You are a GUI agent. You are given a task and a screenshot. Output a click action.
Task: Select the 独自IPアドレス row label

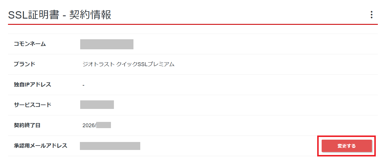pos(32,84)
